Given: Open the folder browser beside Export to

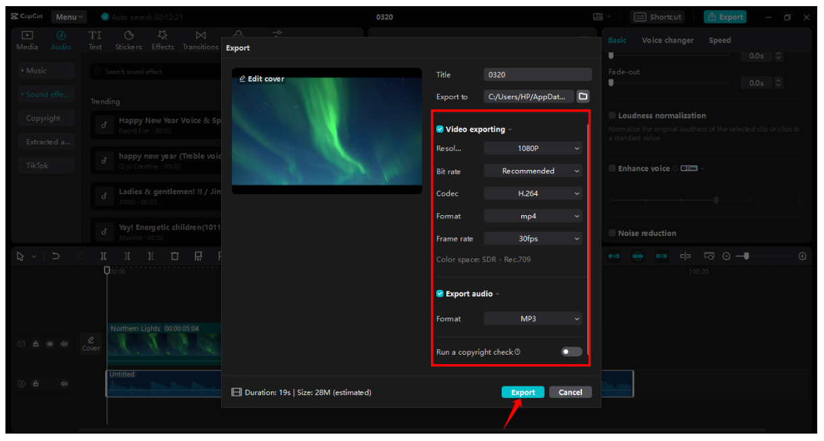Looking at the screenshot, I should [x=583, y=96].
